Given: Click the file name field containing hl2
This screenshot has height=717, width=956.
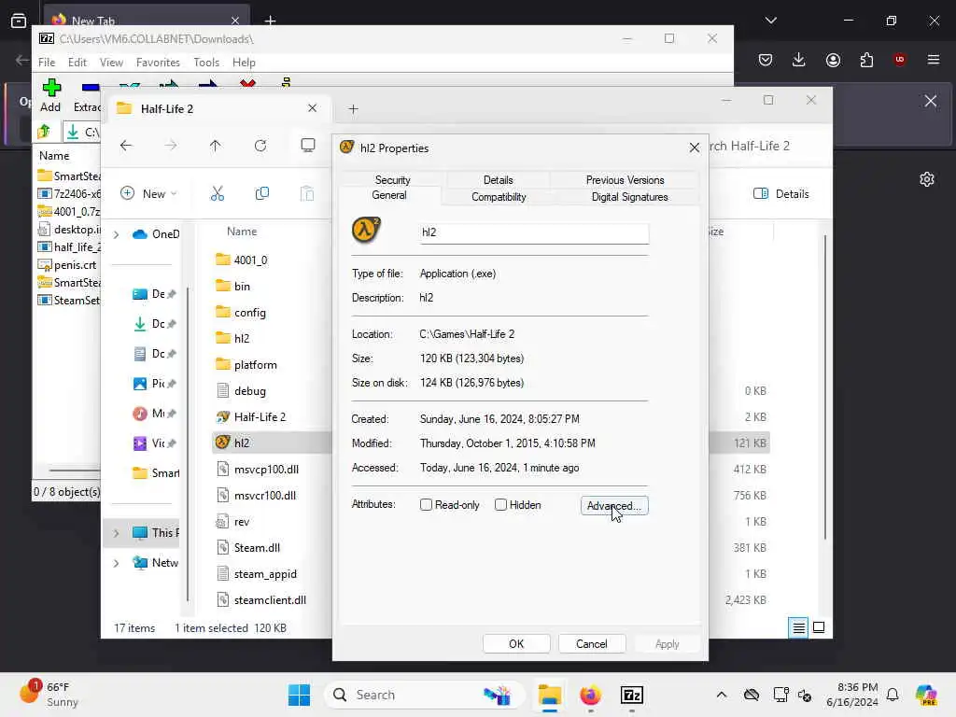Looking at the screenshot, I should (x=534, y=232).
